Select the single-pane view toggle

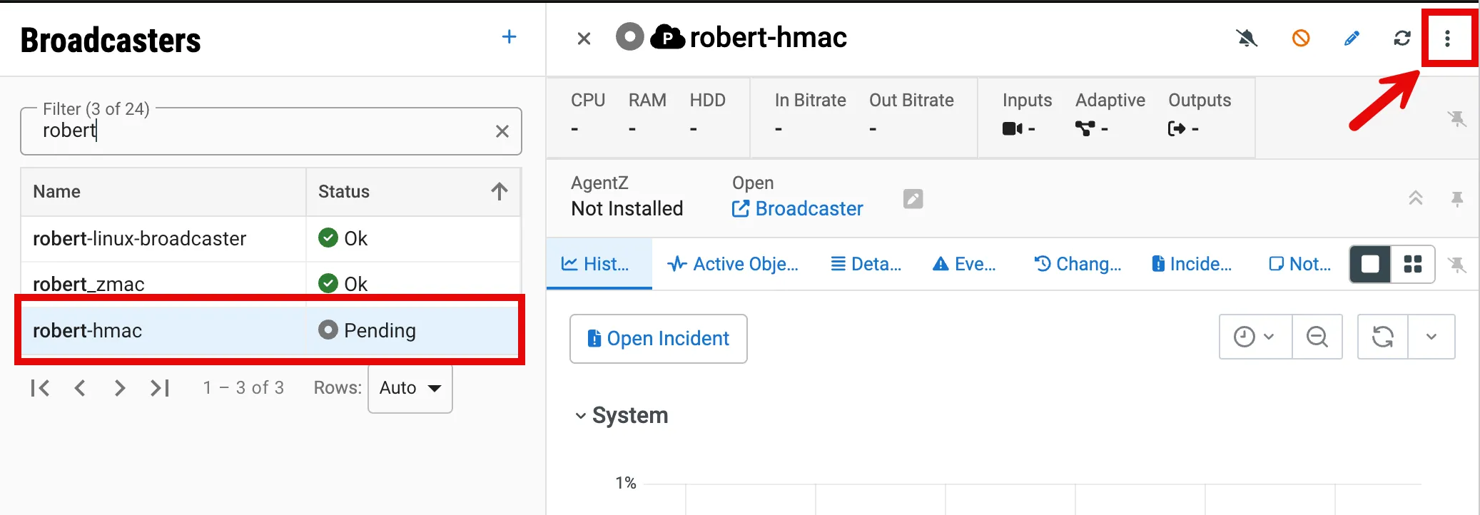click(x=1370, y=265)
